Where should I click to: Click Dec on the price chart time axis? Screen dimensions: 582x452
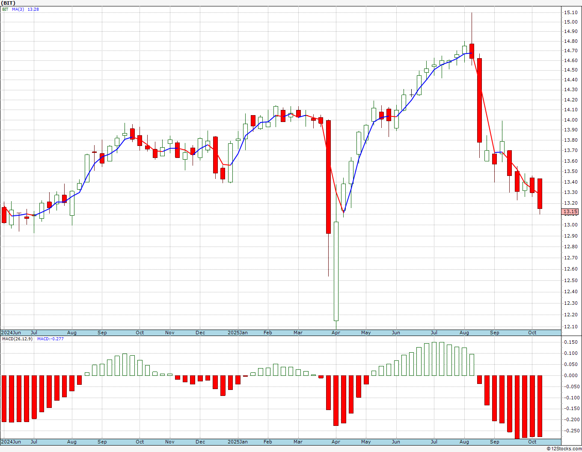click(200, 333)
